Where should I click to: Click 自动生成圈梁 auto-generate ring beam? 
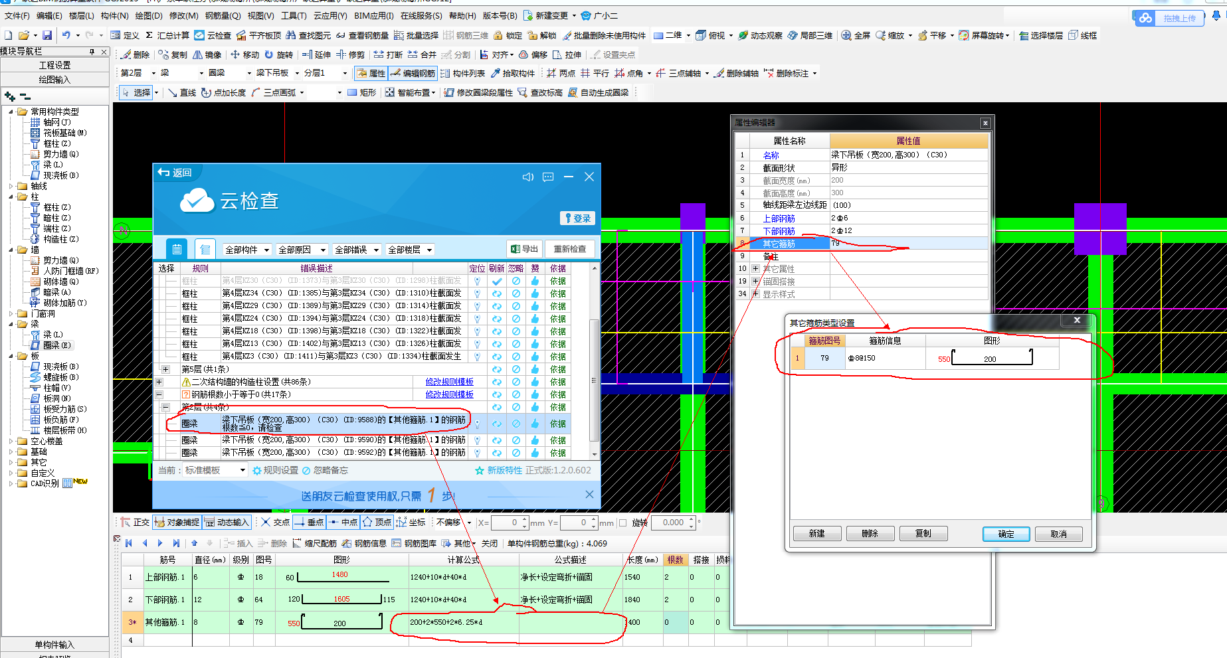point(598,92)
